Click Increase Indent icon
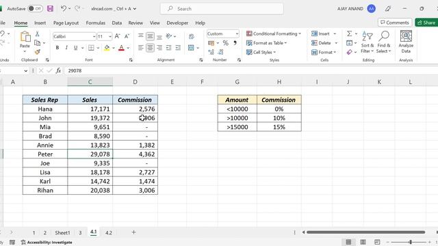This screenshot has width=438, height=246. point(178,48)
